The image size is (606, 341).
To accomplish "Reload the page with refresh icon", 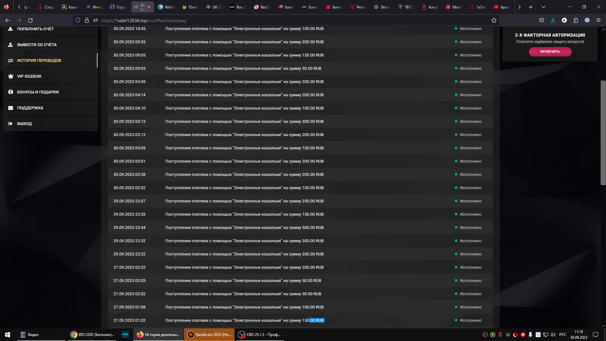I will [x=30, y=21].
